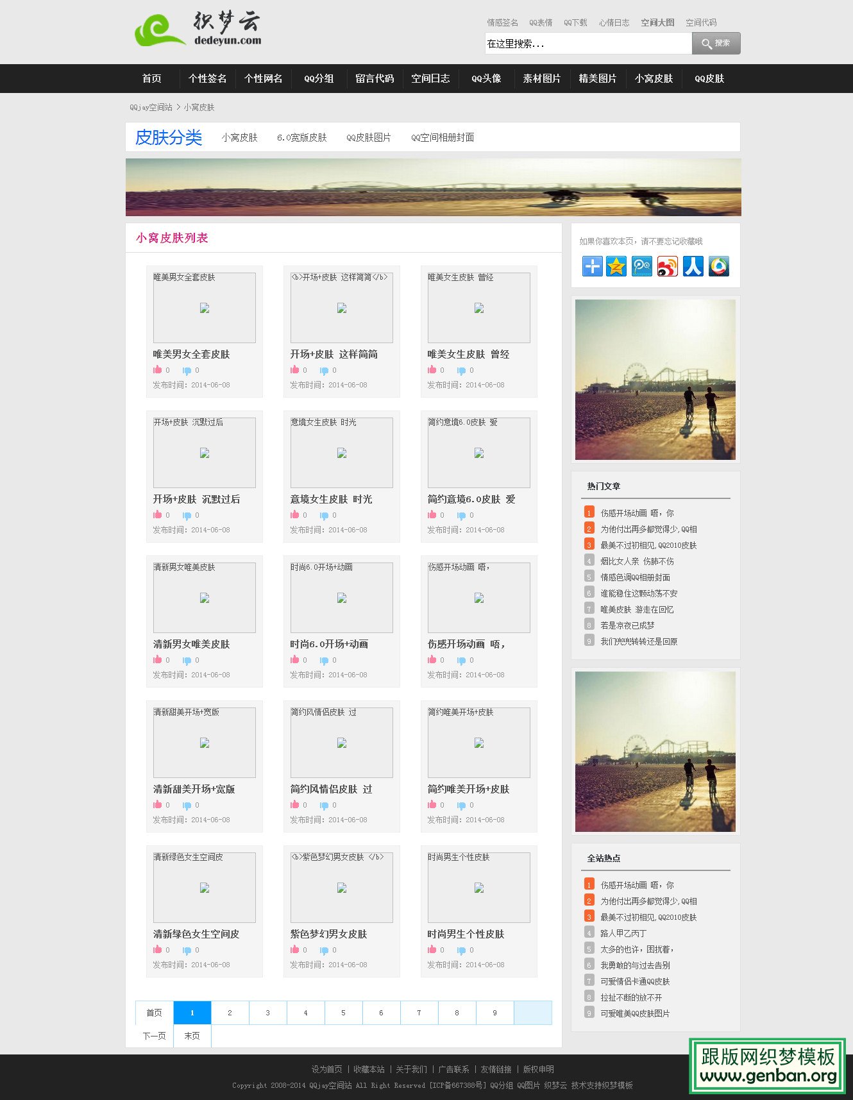
Task: Click the 版权申明 footer link
Action: pos(539,1069)
